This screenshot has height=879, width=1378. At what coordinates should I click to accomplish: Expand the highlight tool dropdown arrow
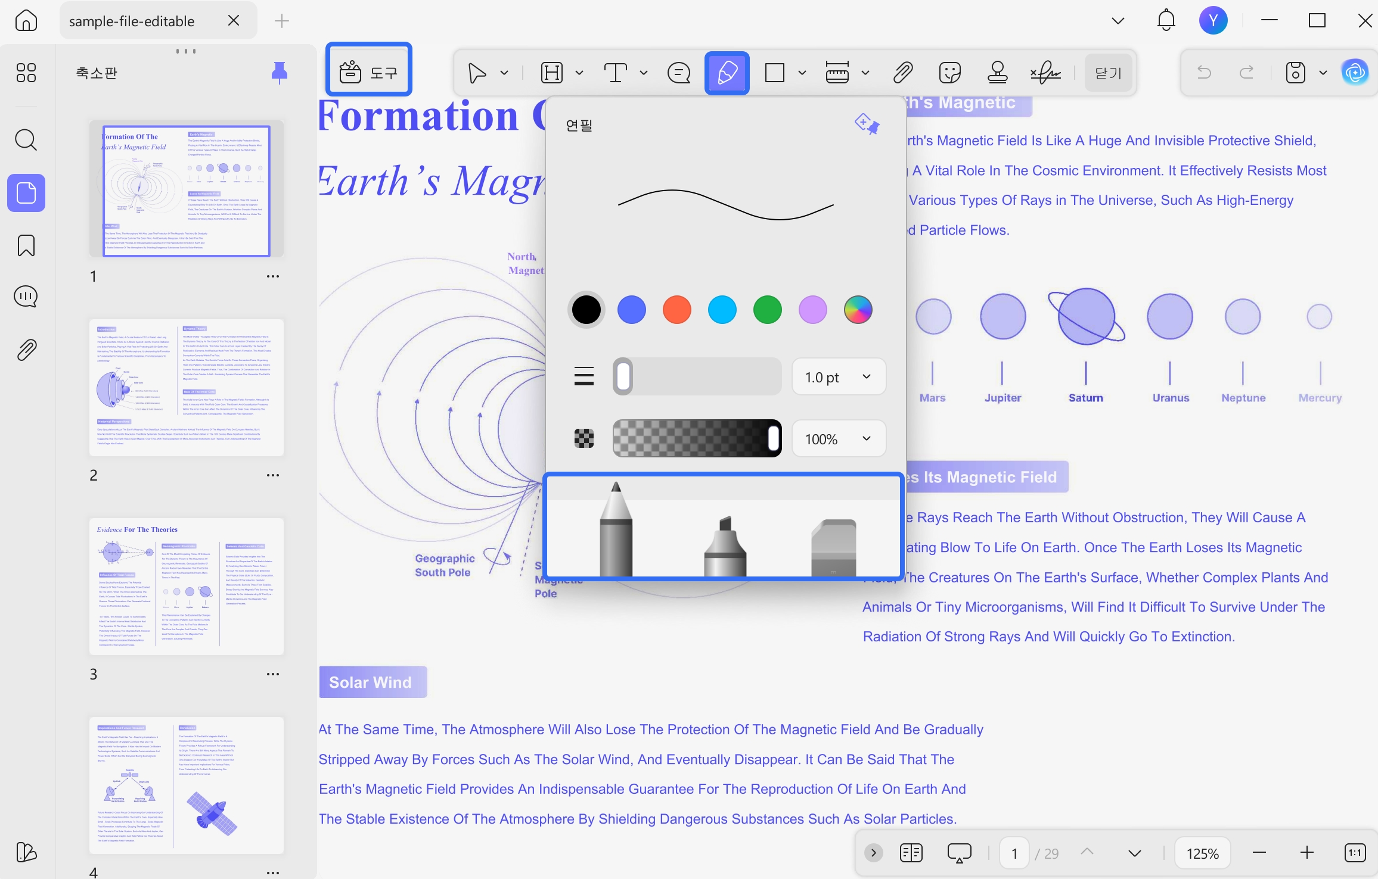[x=579, y=73]
